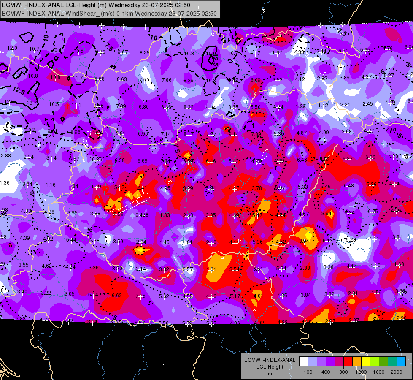Click the wind shear value 2.63
Viewport: 413px width, 380px height.
click(188, 215)
